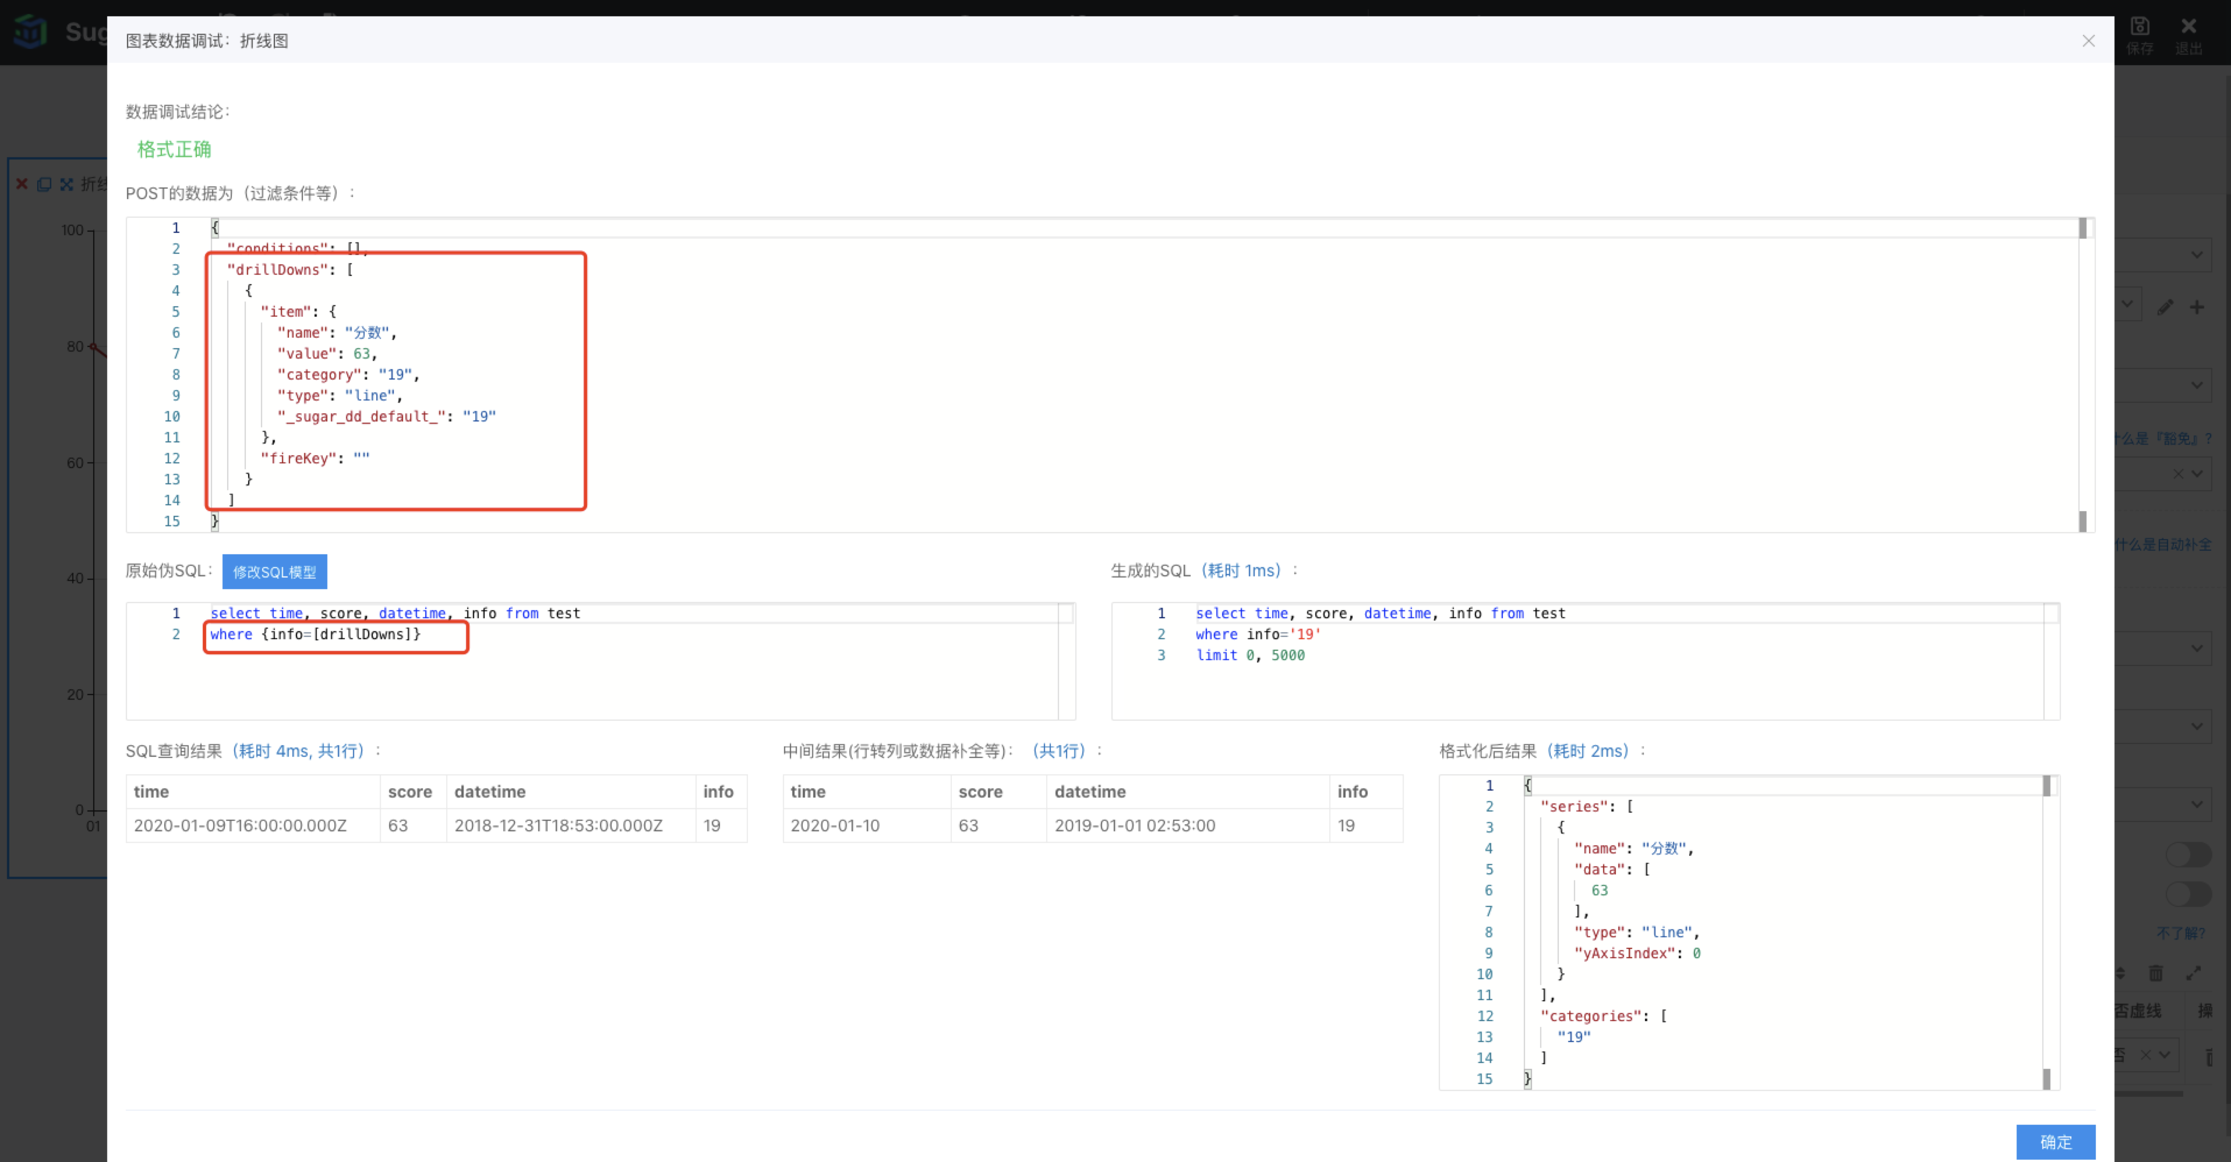This screenshot has height=1162, width=2231.
Task: Click the close X icon top right
Action: [2089, 41]
